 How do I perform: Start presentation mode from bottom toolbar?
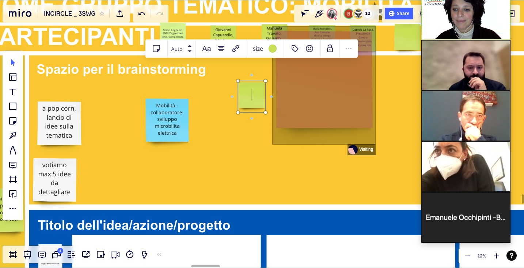tap(27, 254)
